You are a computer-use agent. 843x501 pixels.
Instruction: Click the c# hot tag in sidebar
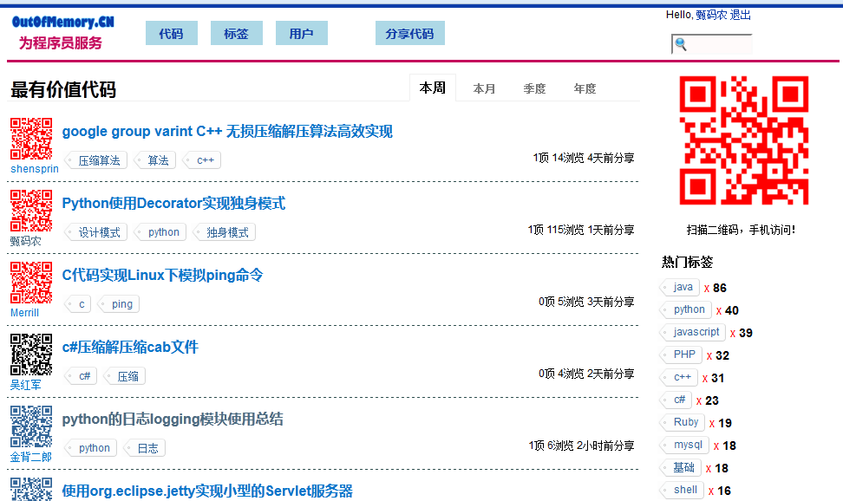coord(676,400)
